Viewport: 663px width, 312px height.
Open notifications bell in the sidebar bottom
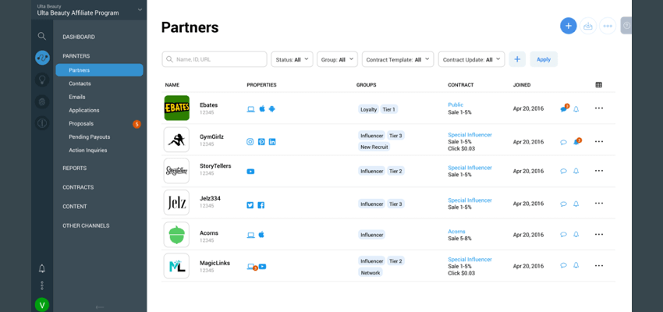(x=42, y=268)
